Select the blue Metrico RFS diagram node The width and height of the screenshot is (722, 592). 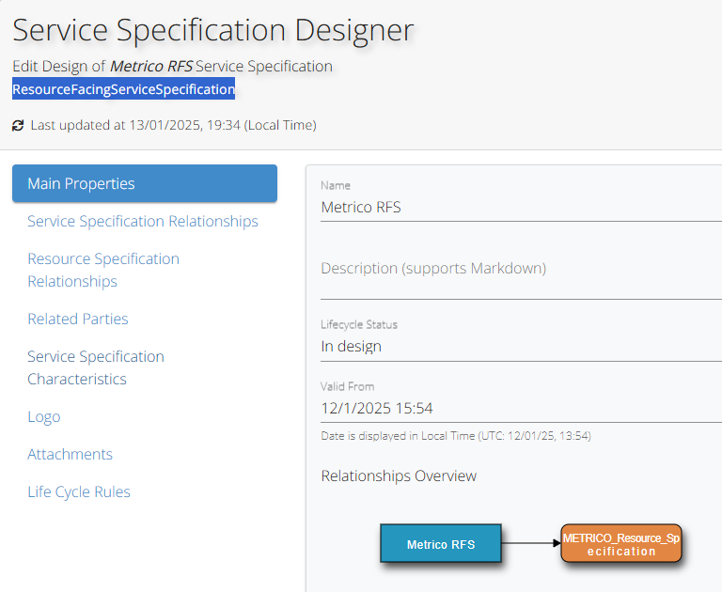pyautogui.click(x=440, y=544)
